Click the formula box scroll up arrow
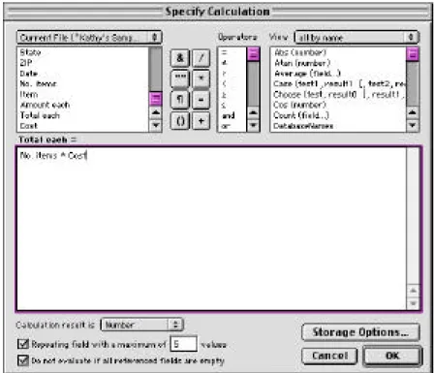This screenshot has height=373, width=434. (413, 291)
